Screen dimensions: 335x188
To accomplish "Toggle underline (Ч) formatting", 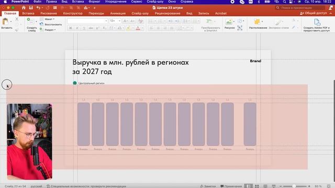I will coord(84,28).
